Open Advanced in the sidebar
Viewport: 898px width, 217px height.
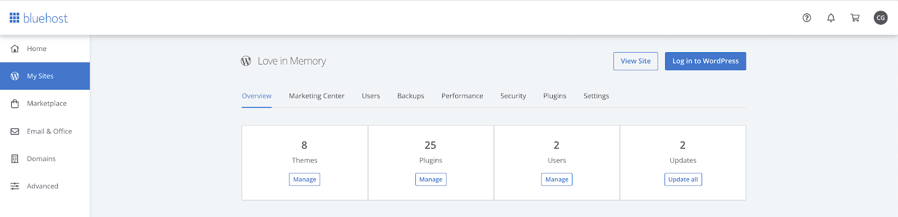pyautogui.click(x=45, y=186)
